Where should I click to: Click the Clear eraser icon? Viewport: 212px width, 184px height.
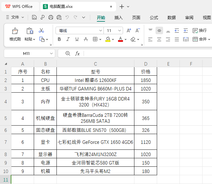(133, 39)
